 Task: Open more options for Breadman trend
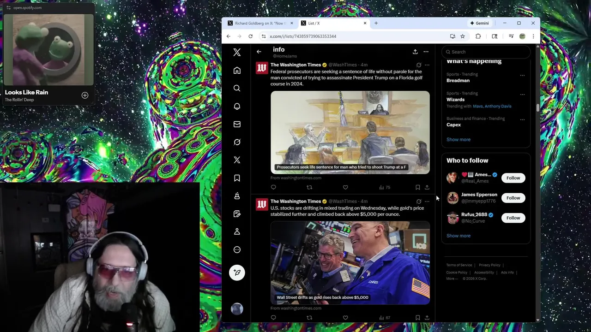[x=522, y=76]
